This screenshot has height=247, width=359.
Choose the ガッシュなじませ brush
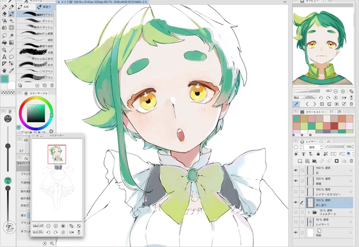click(x=36, y=59)
